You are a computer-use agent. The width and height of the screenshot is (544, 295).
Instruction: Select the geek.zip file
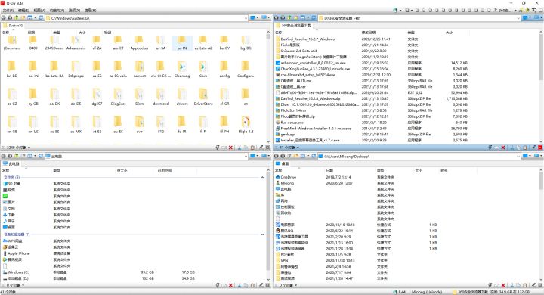click(288, 134)
